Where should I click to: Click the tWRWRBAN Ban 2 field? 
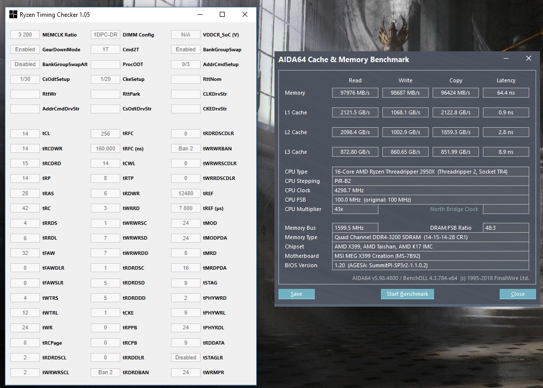coord(186,148)
